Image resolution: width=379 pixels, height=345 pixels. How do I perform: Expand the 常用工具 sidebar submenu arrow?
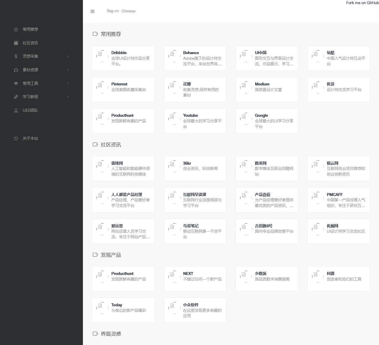coord(68,83)
